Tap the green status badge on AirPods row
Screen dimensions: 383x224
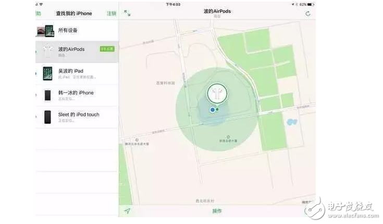[107, 49]
